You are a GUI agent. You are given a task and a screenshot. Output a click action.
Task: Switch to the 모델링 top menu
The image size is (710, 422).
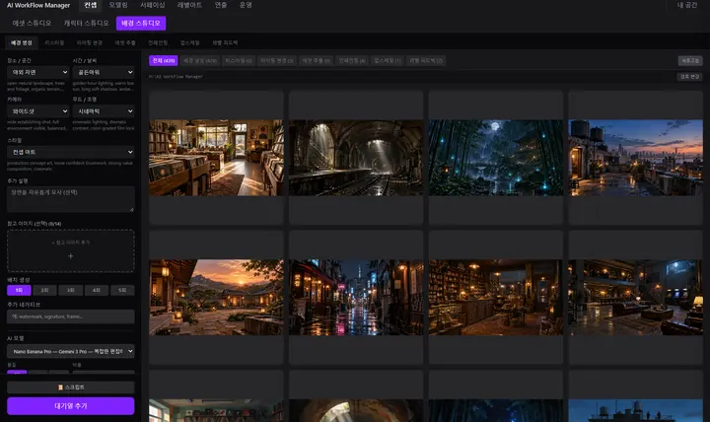click(118, 5)
